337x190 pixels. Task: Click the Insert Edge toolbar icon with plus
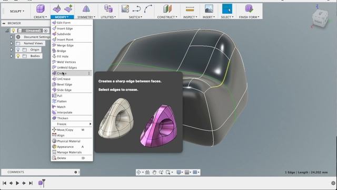pos(68,9)
